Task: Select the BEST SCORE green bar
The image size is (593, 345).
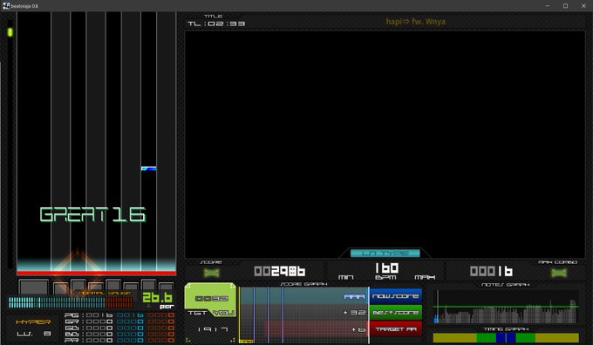Action: point(395,313)
